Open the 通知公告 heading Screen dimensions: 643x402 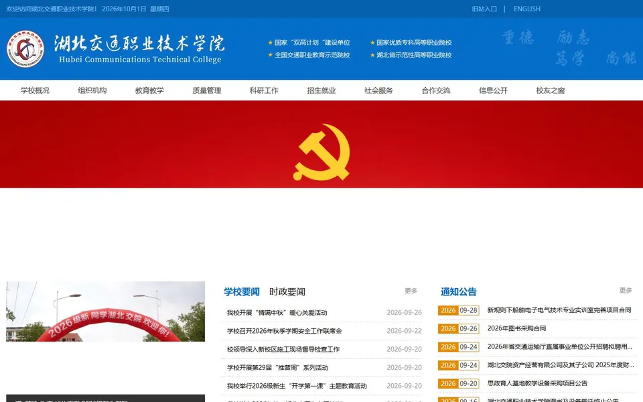[458, 291]
